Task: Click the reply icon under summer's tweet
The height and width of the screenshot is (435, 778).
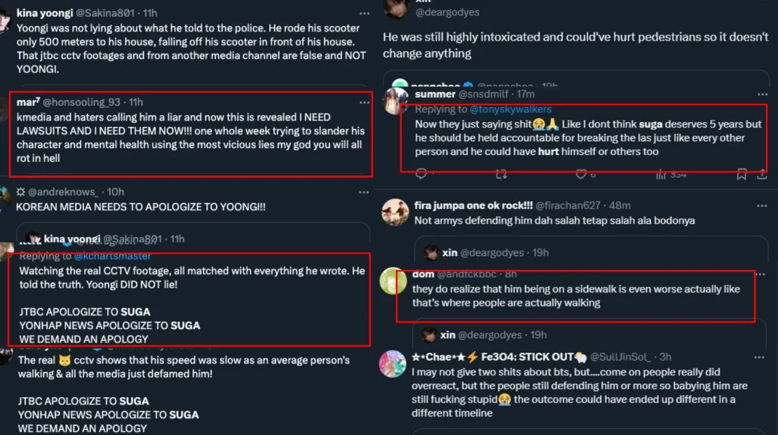Action: pyautogui.click(x=421, y=174)
